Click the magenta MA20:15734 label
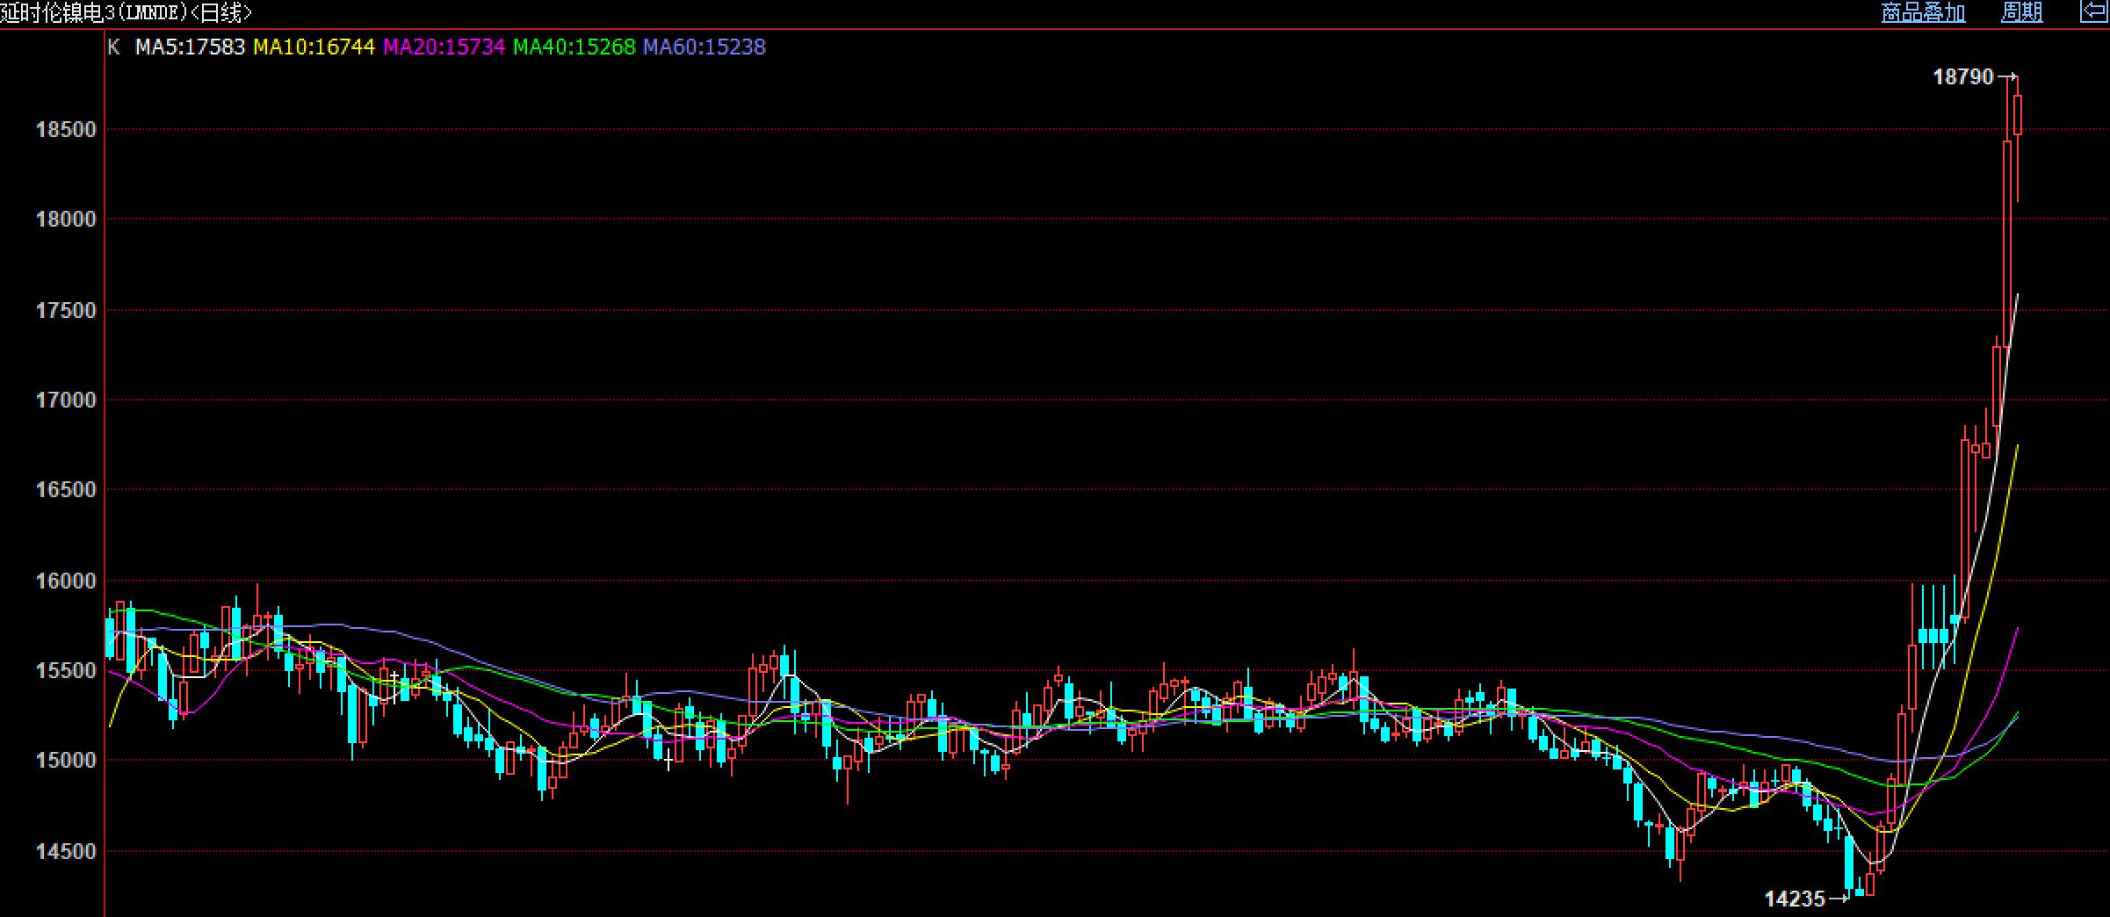The width and height of the screenshot is (2110, 917). (444, 47)
